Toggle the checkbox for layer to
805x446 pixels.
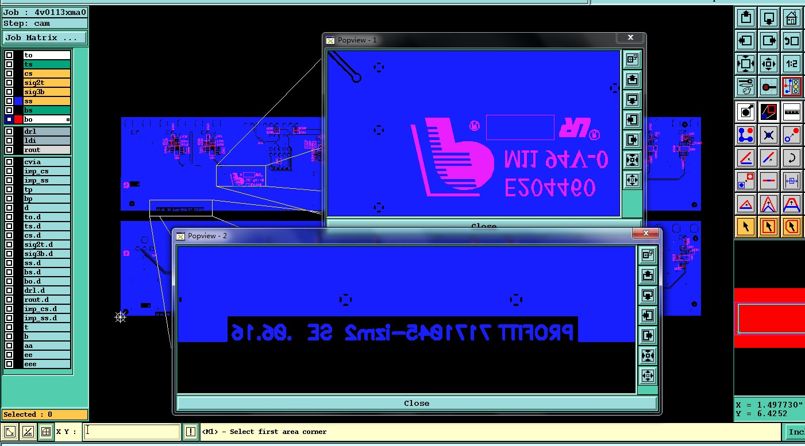click(x=9, y=55)
